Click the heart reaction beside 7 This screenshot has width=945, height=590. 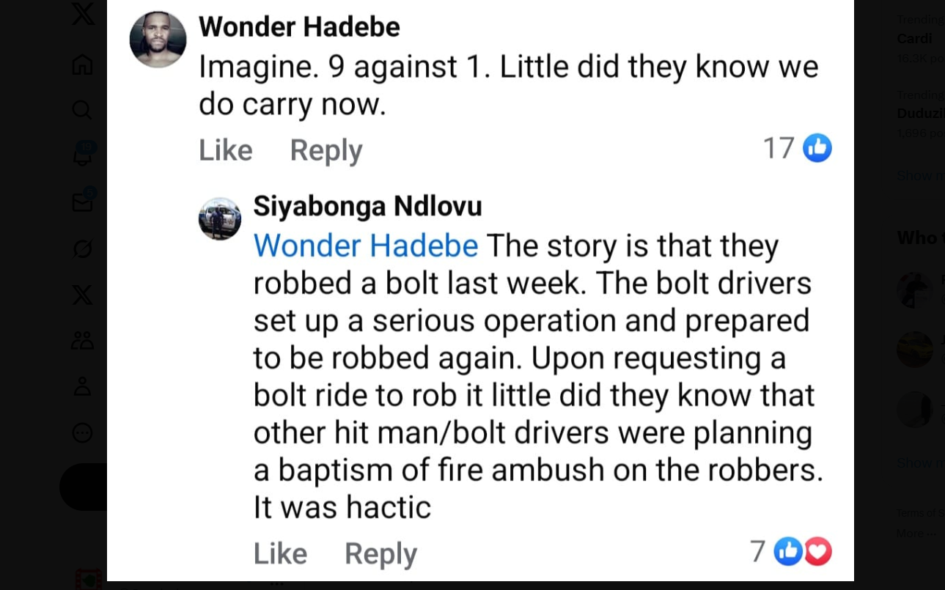click(818, 551)
